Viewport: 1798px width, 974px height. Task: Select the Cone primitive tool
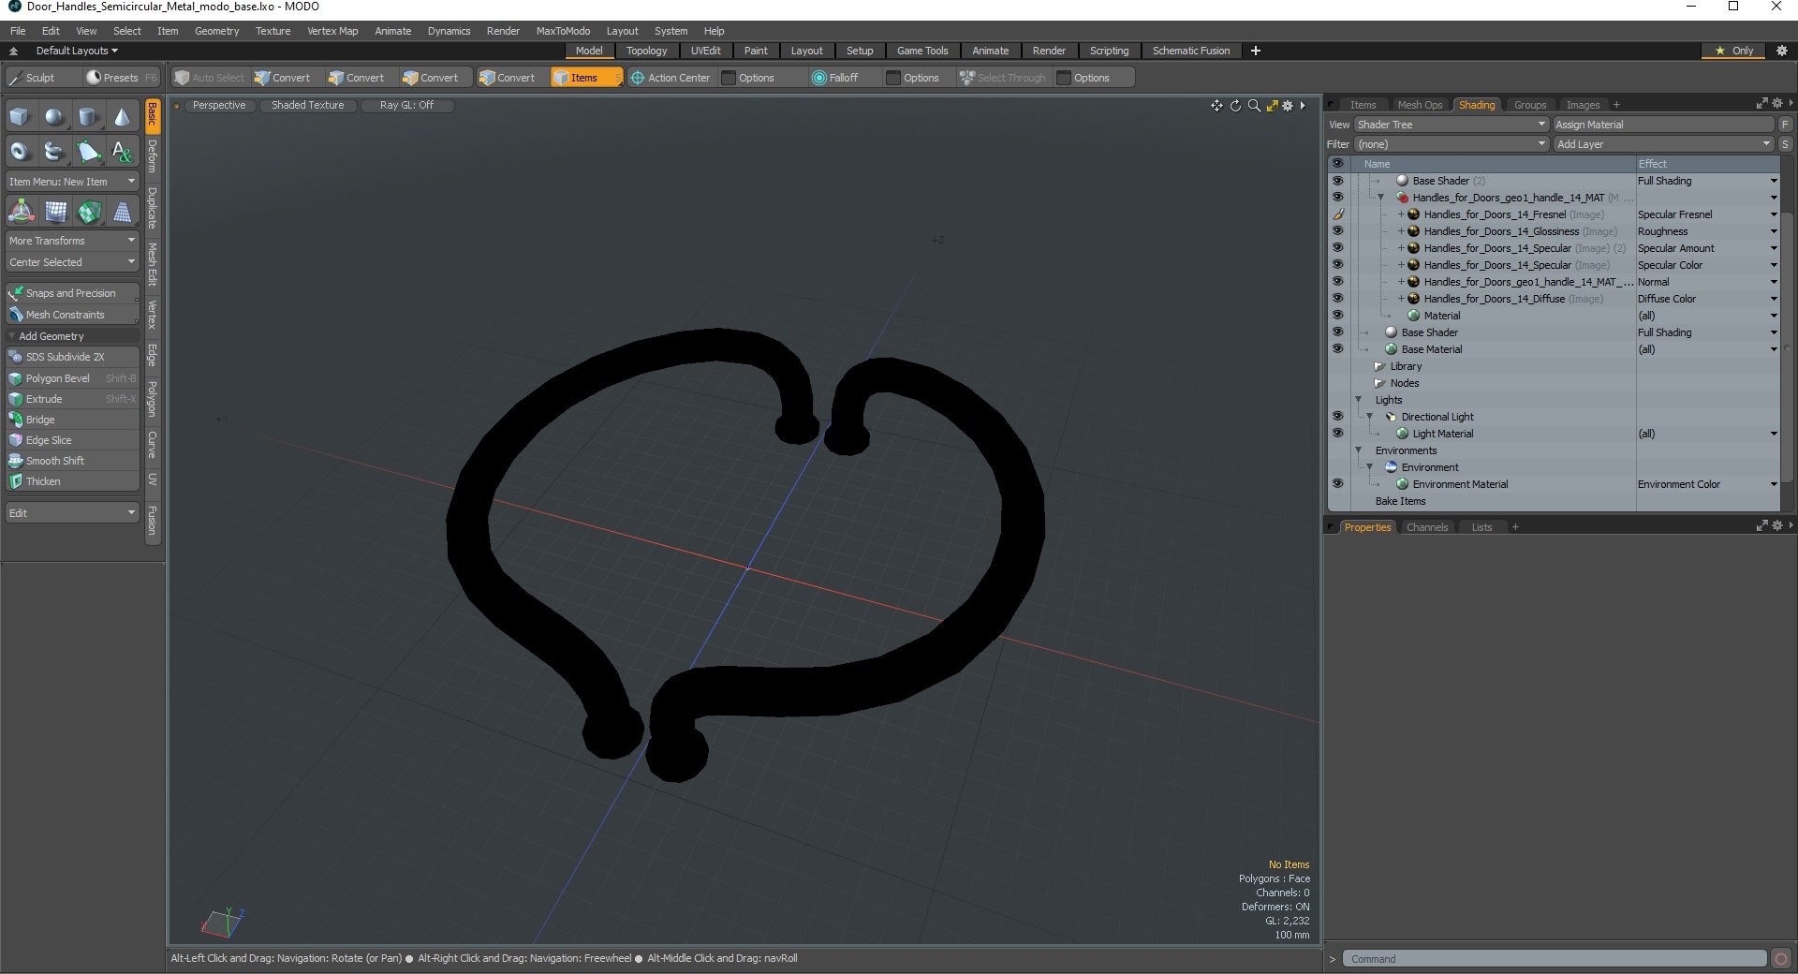pyautogui.click(x=123, y=117)
